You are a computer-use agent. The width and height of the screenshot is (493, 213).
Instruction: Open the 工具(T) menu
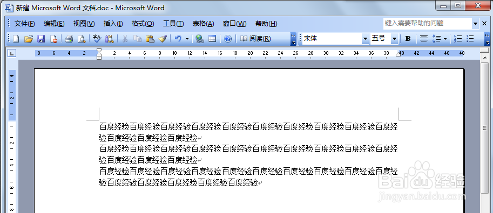click(173, 24)
